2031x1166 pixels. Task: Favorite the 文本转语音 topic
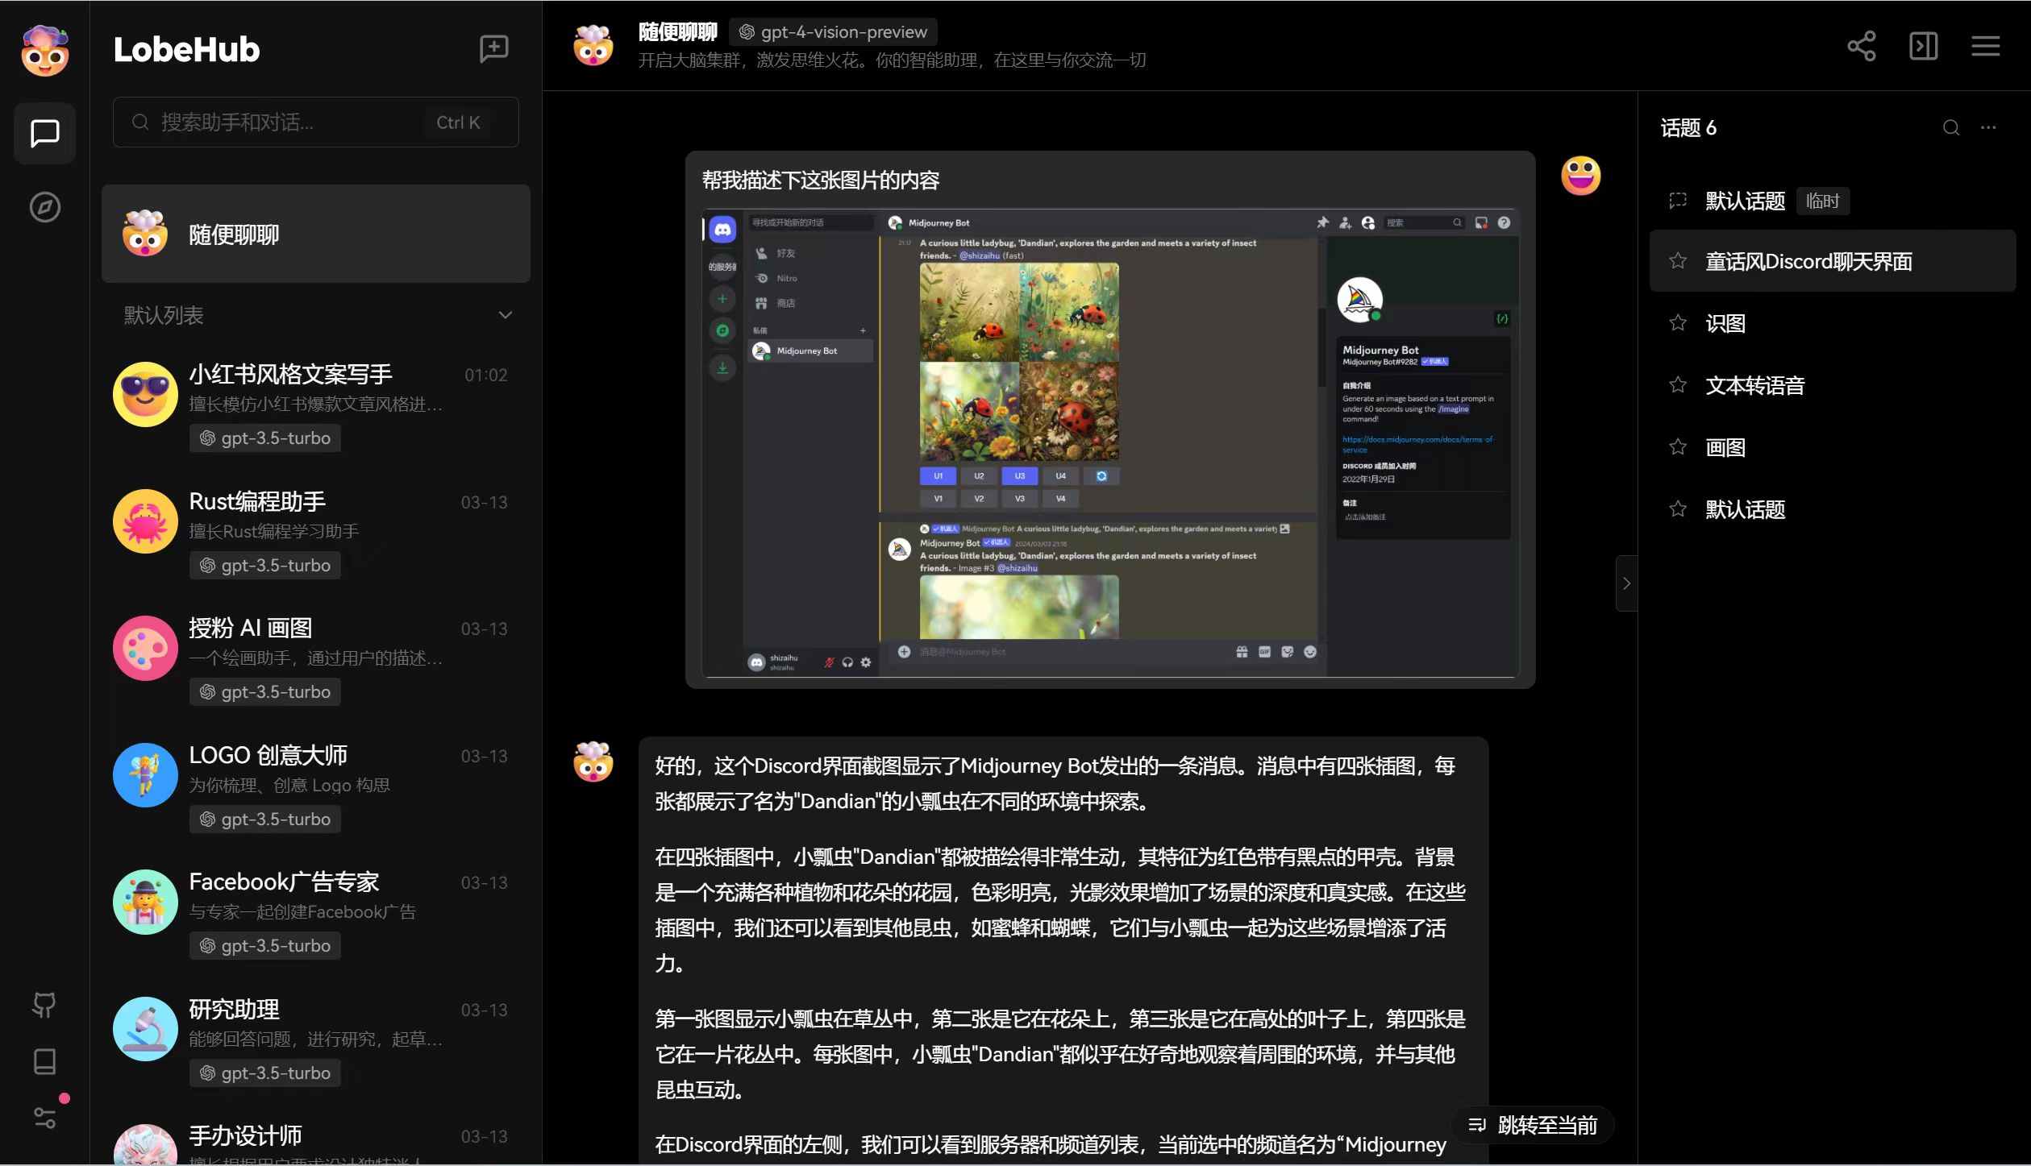pos(1678,384)
